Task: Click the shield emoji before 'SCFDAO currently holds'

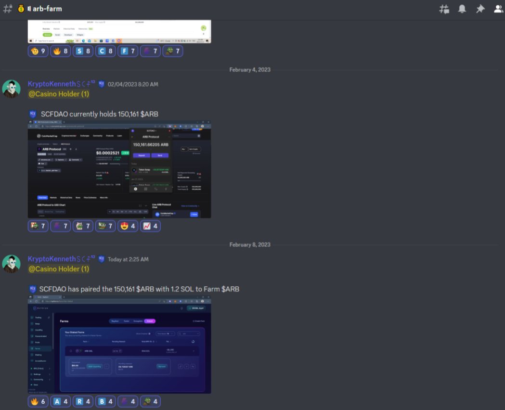Action: pos(33,114)
